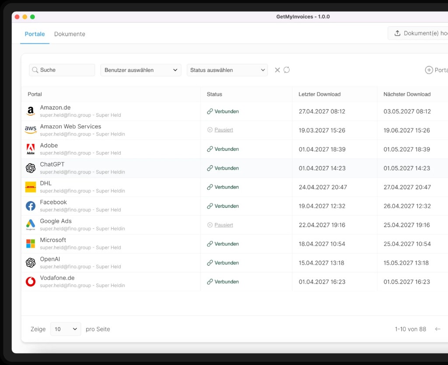
Task: Select the DHL portal name
Action: tap(45, 183)
